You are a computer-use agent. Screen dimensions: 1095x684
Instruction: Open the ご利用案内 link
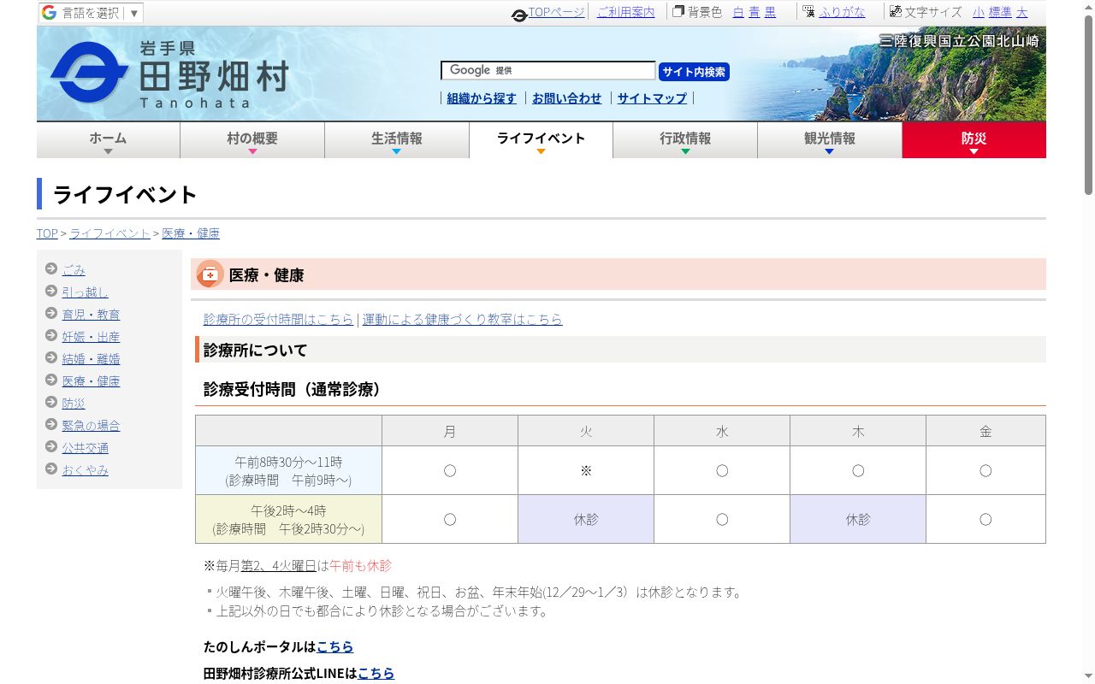pyautogui.click(x=625, y=12)
